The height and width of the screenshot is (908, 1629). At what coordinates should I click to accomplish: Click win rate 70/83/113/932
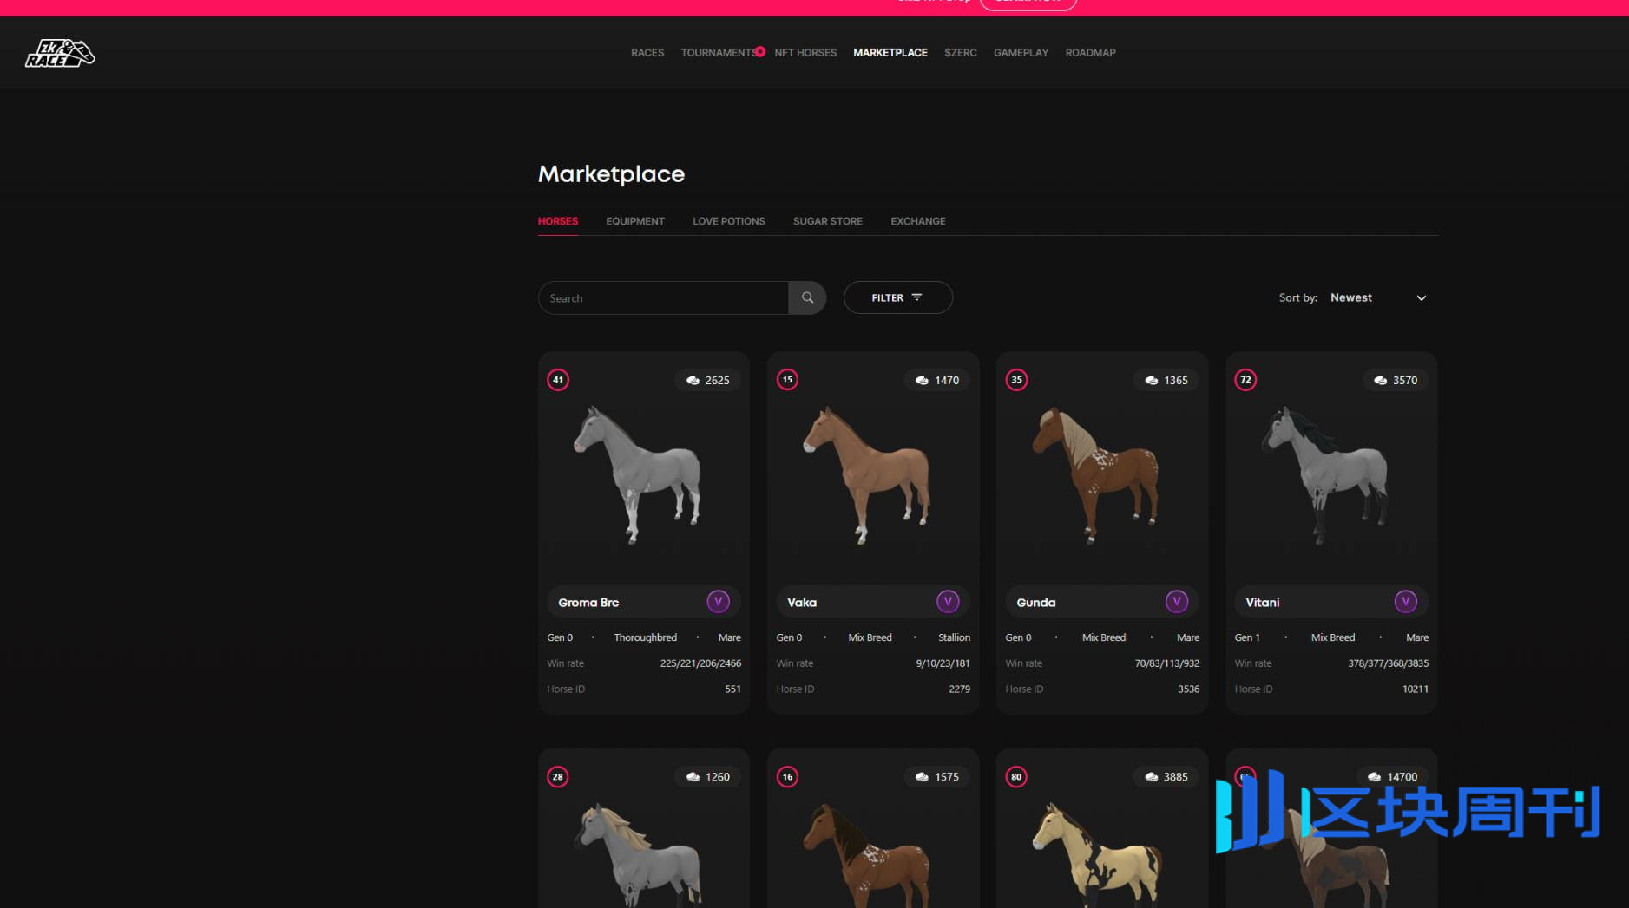(1166, 663)
